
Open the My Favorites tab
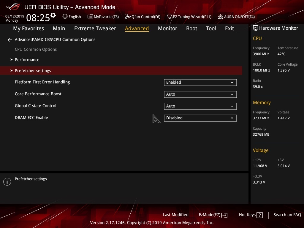tap(28, 28)
